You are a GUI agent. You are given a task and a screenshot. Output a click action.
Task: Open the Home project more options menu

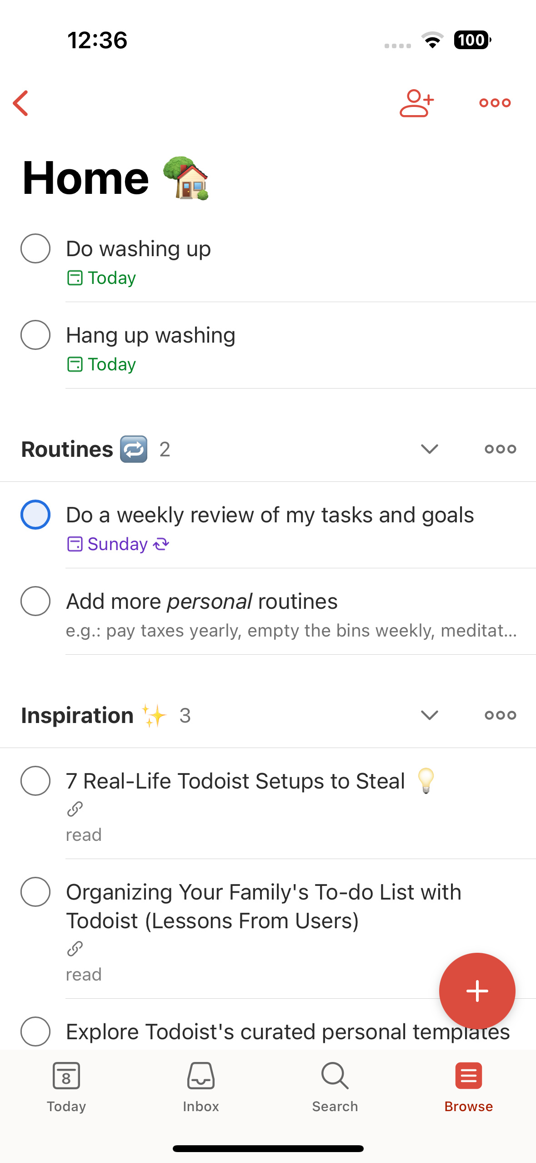(495, 103)
